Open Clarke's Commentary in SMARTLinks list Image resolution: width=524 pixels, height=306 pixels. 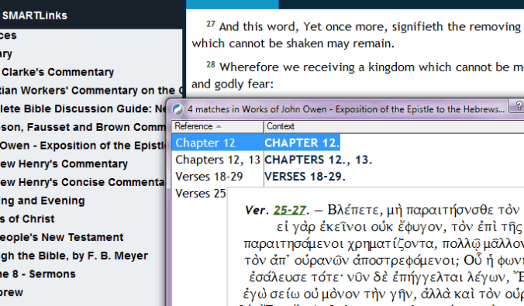coord(57,72)
